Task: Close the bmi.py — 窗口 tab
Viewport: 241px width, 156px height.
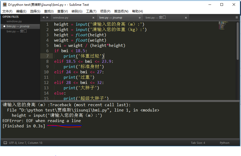Action: pyautogui.click(x=186, y=18)
